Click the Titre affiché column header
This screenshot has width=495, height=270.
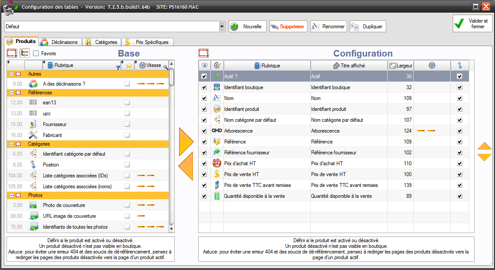349,65
